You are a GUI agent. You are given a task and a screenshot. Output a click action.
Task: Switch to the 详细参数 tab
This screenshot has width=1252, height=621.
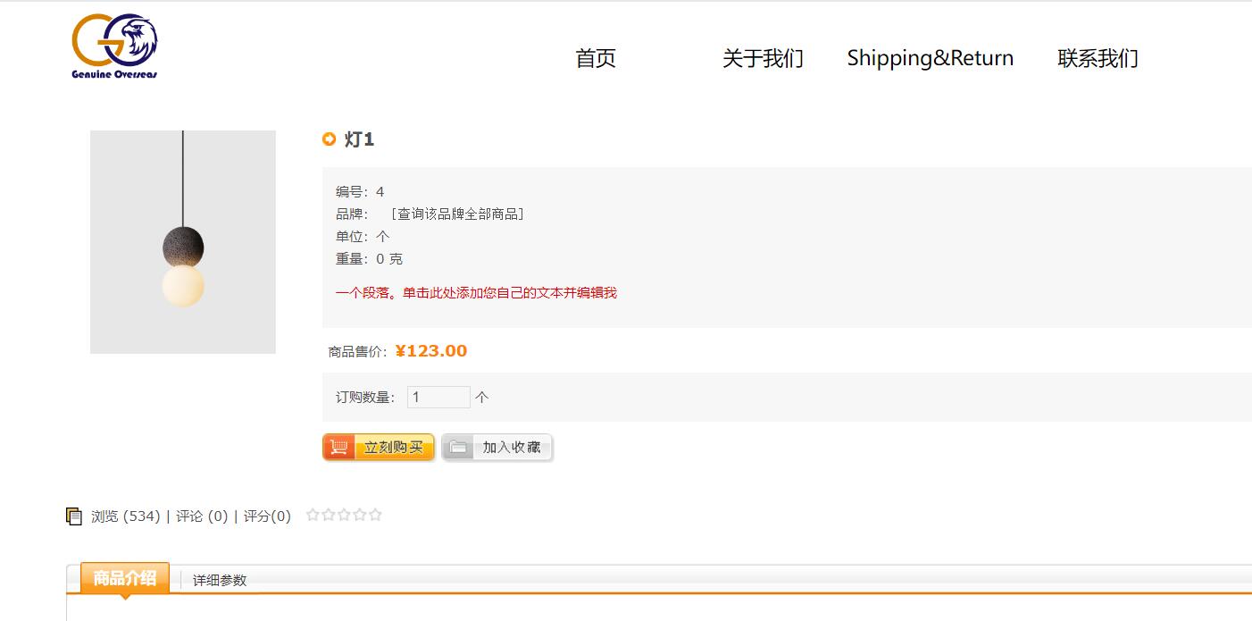pos(220,581)
